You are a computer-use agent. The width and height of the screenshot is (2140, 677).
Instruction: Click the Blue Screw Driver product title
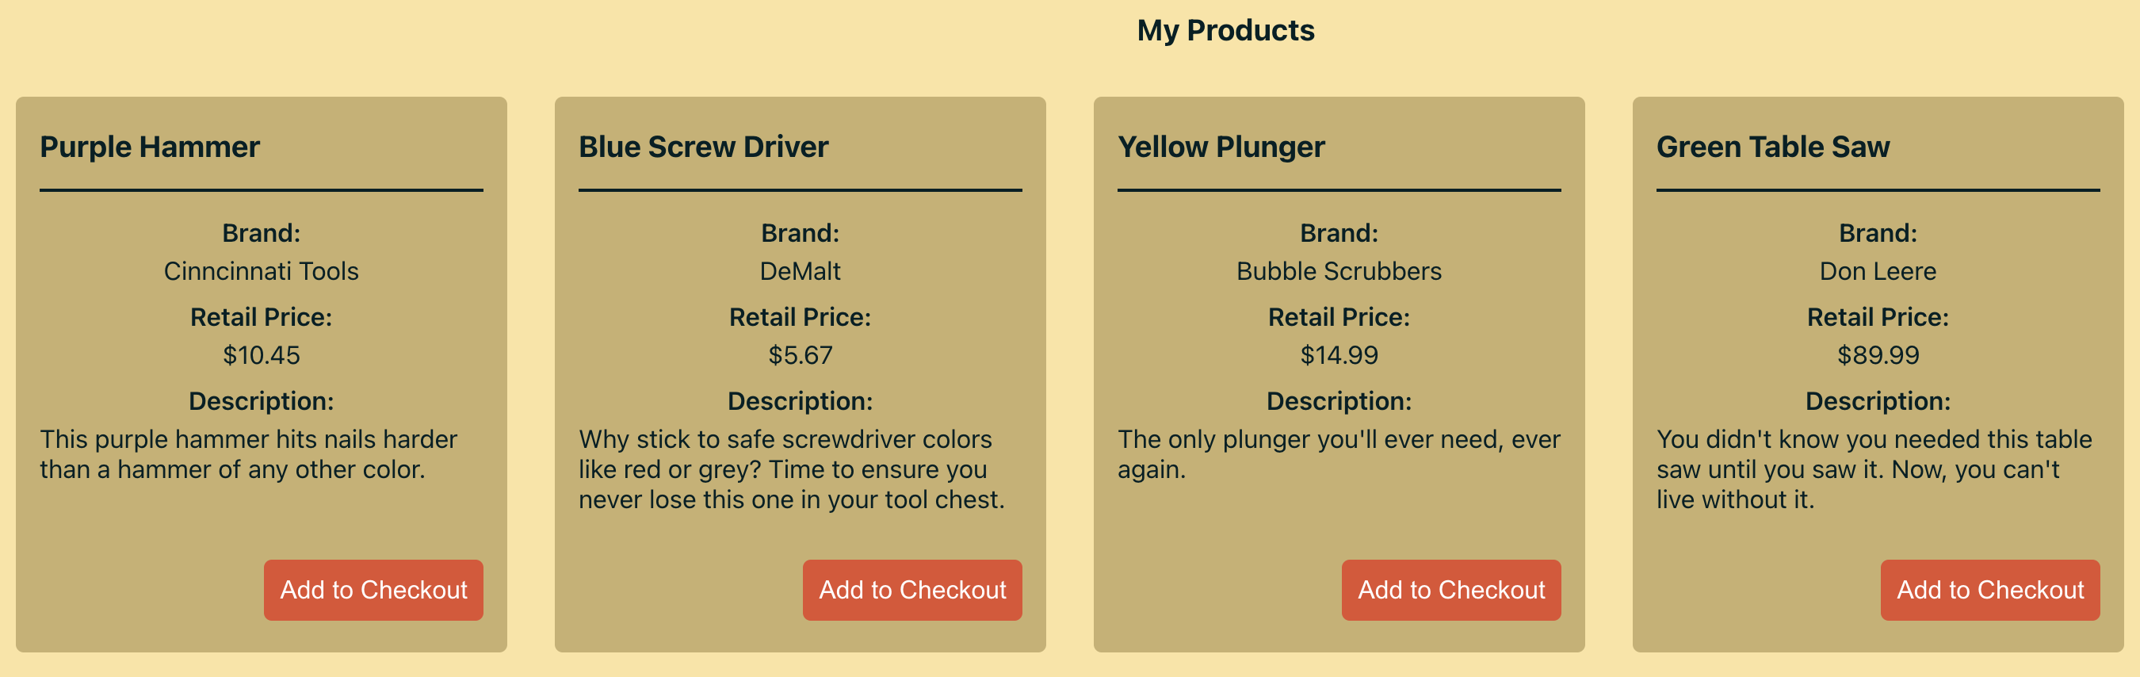(x=703, y=146)
